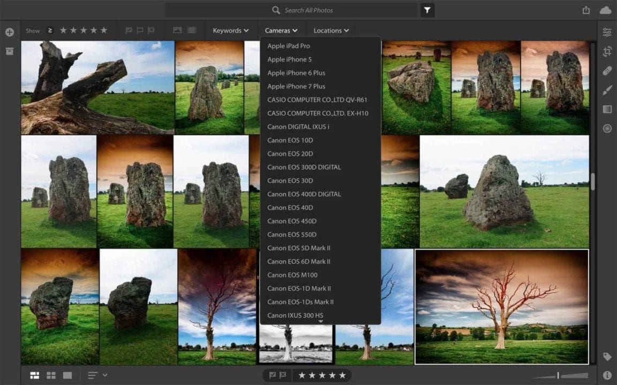617x385 pixels.
Task: Pick Canon EOS 40D
Action: click(290, 208)
